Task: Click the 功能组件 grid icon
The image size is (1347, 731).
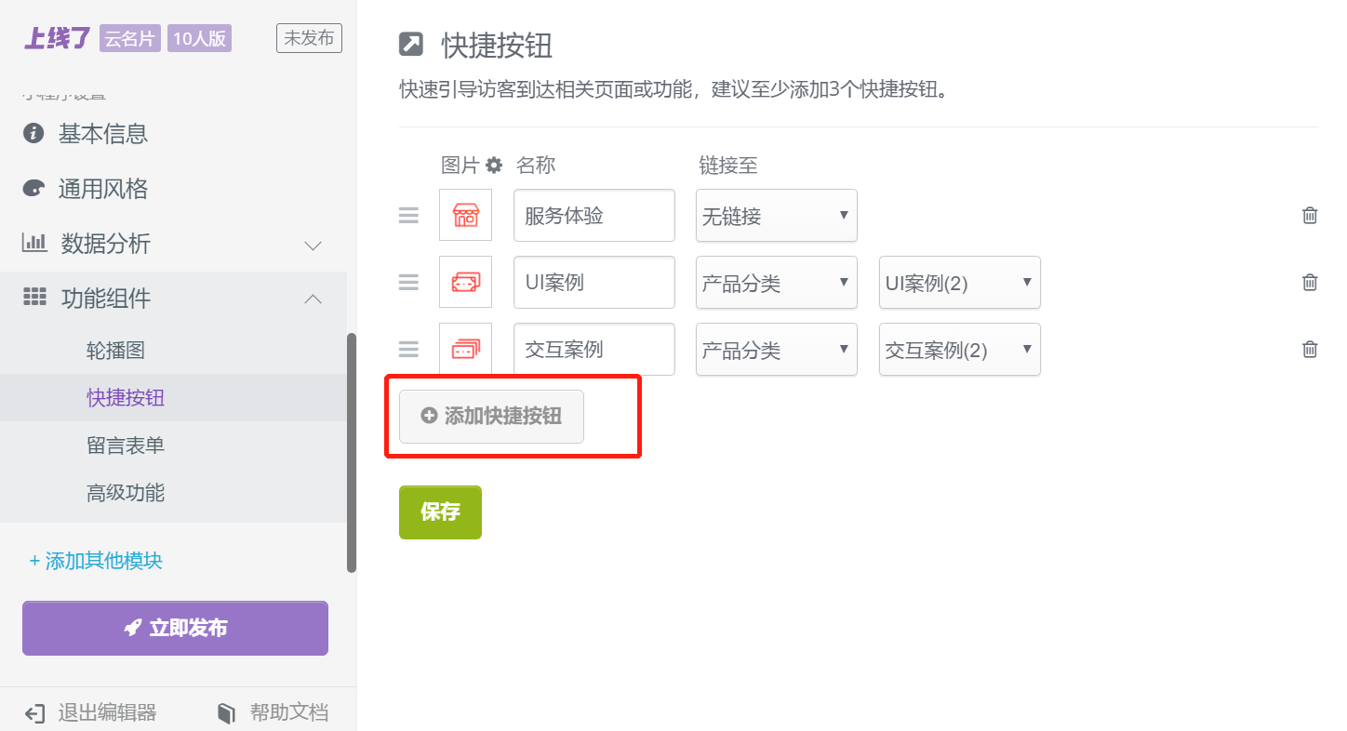Action: pos(34,298)
